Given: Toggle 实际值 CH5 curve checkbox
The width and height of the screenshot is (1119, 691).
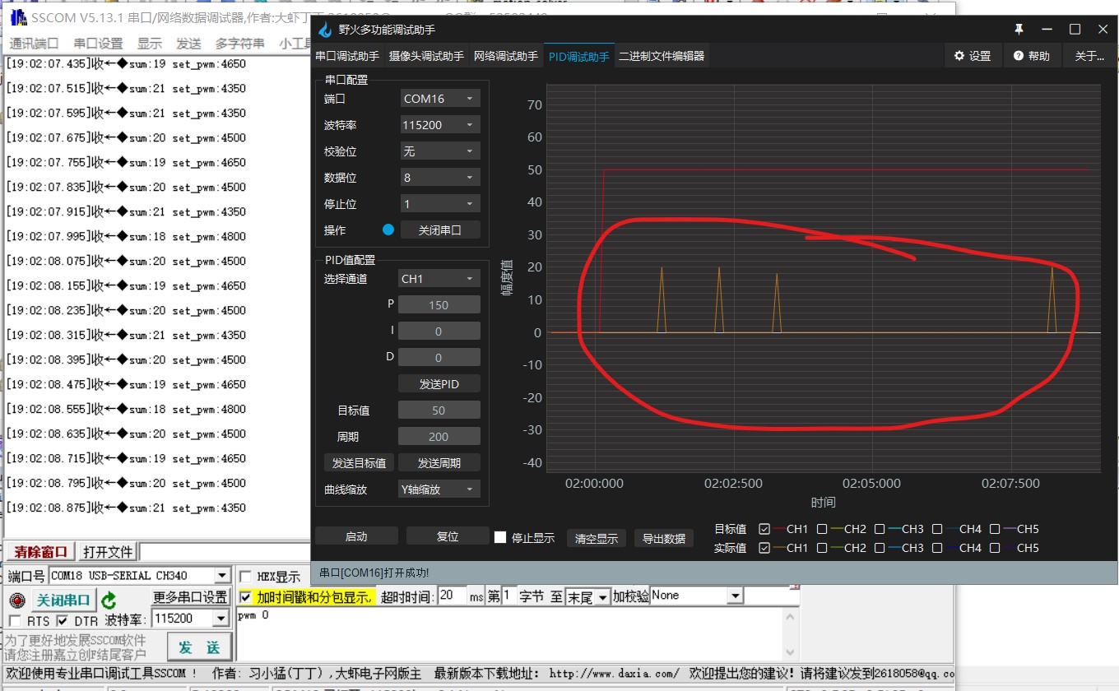Looking at the screenshot, I should tap(995, 548).
